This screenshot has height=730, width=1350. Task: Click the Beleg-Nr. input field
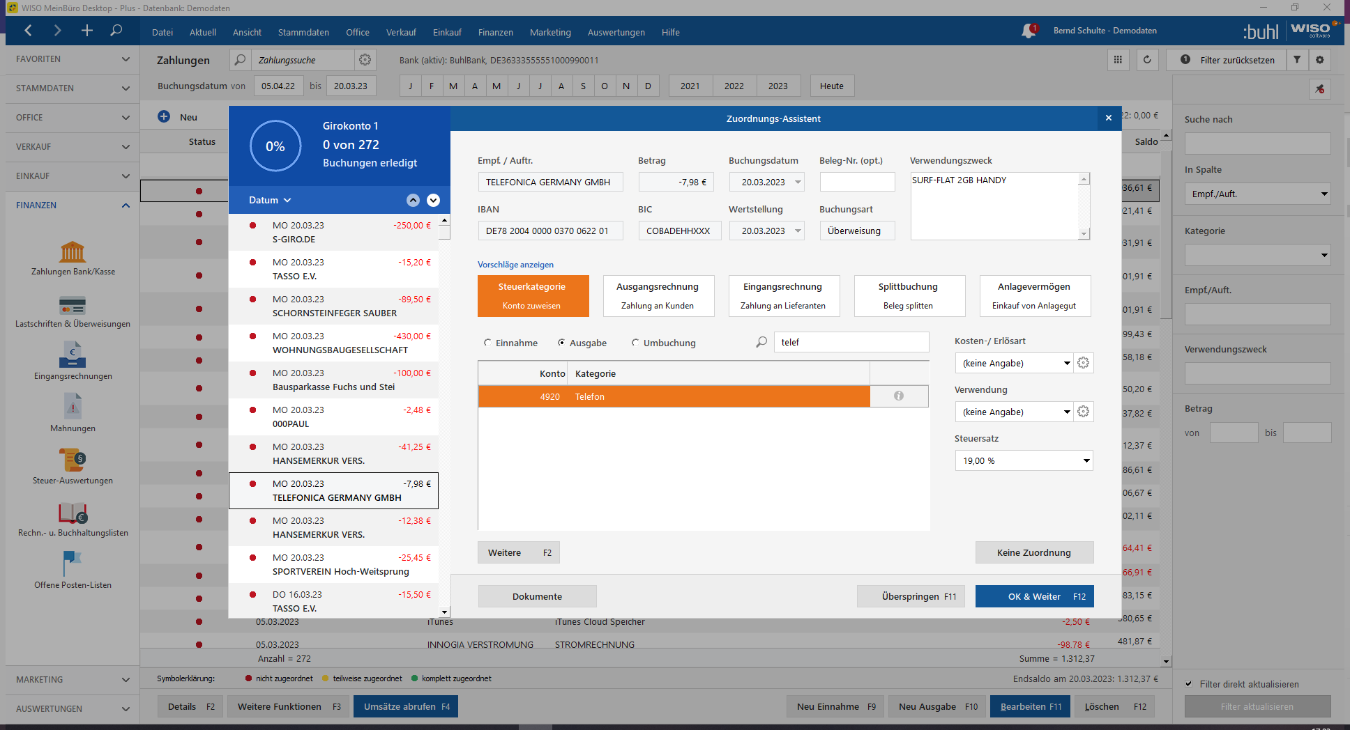(x=857, y=182)
